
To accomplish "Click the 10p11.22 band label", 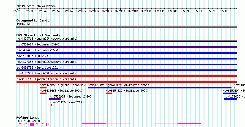I will click(x=23, y=24).
